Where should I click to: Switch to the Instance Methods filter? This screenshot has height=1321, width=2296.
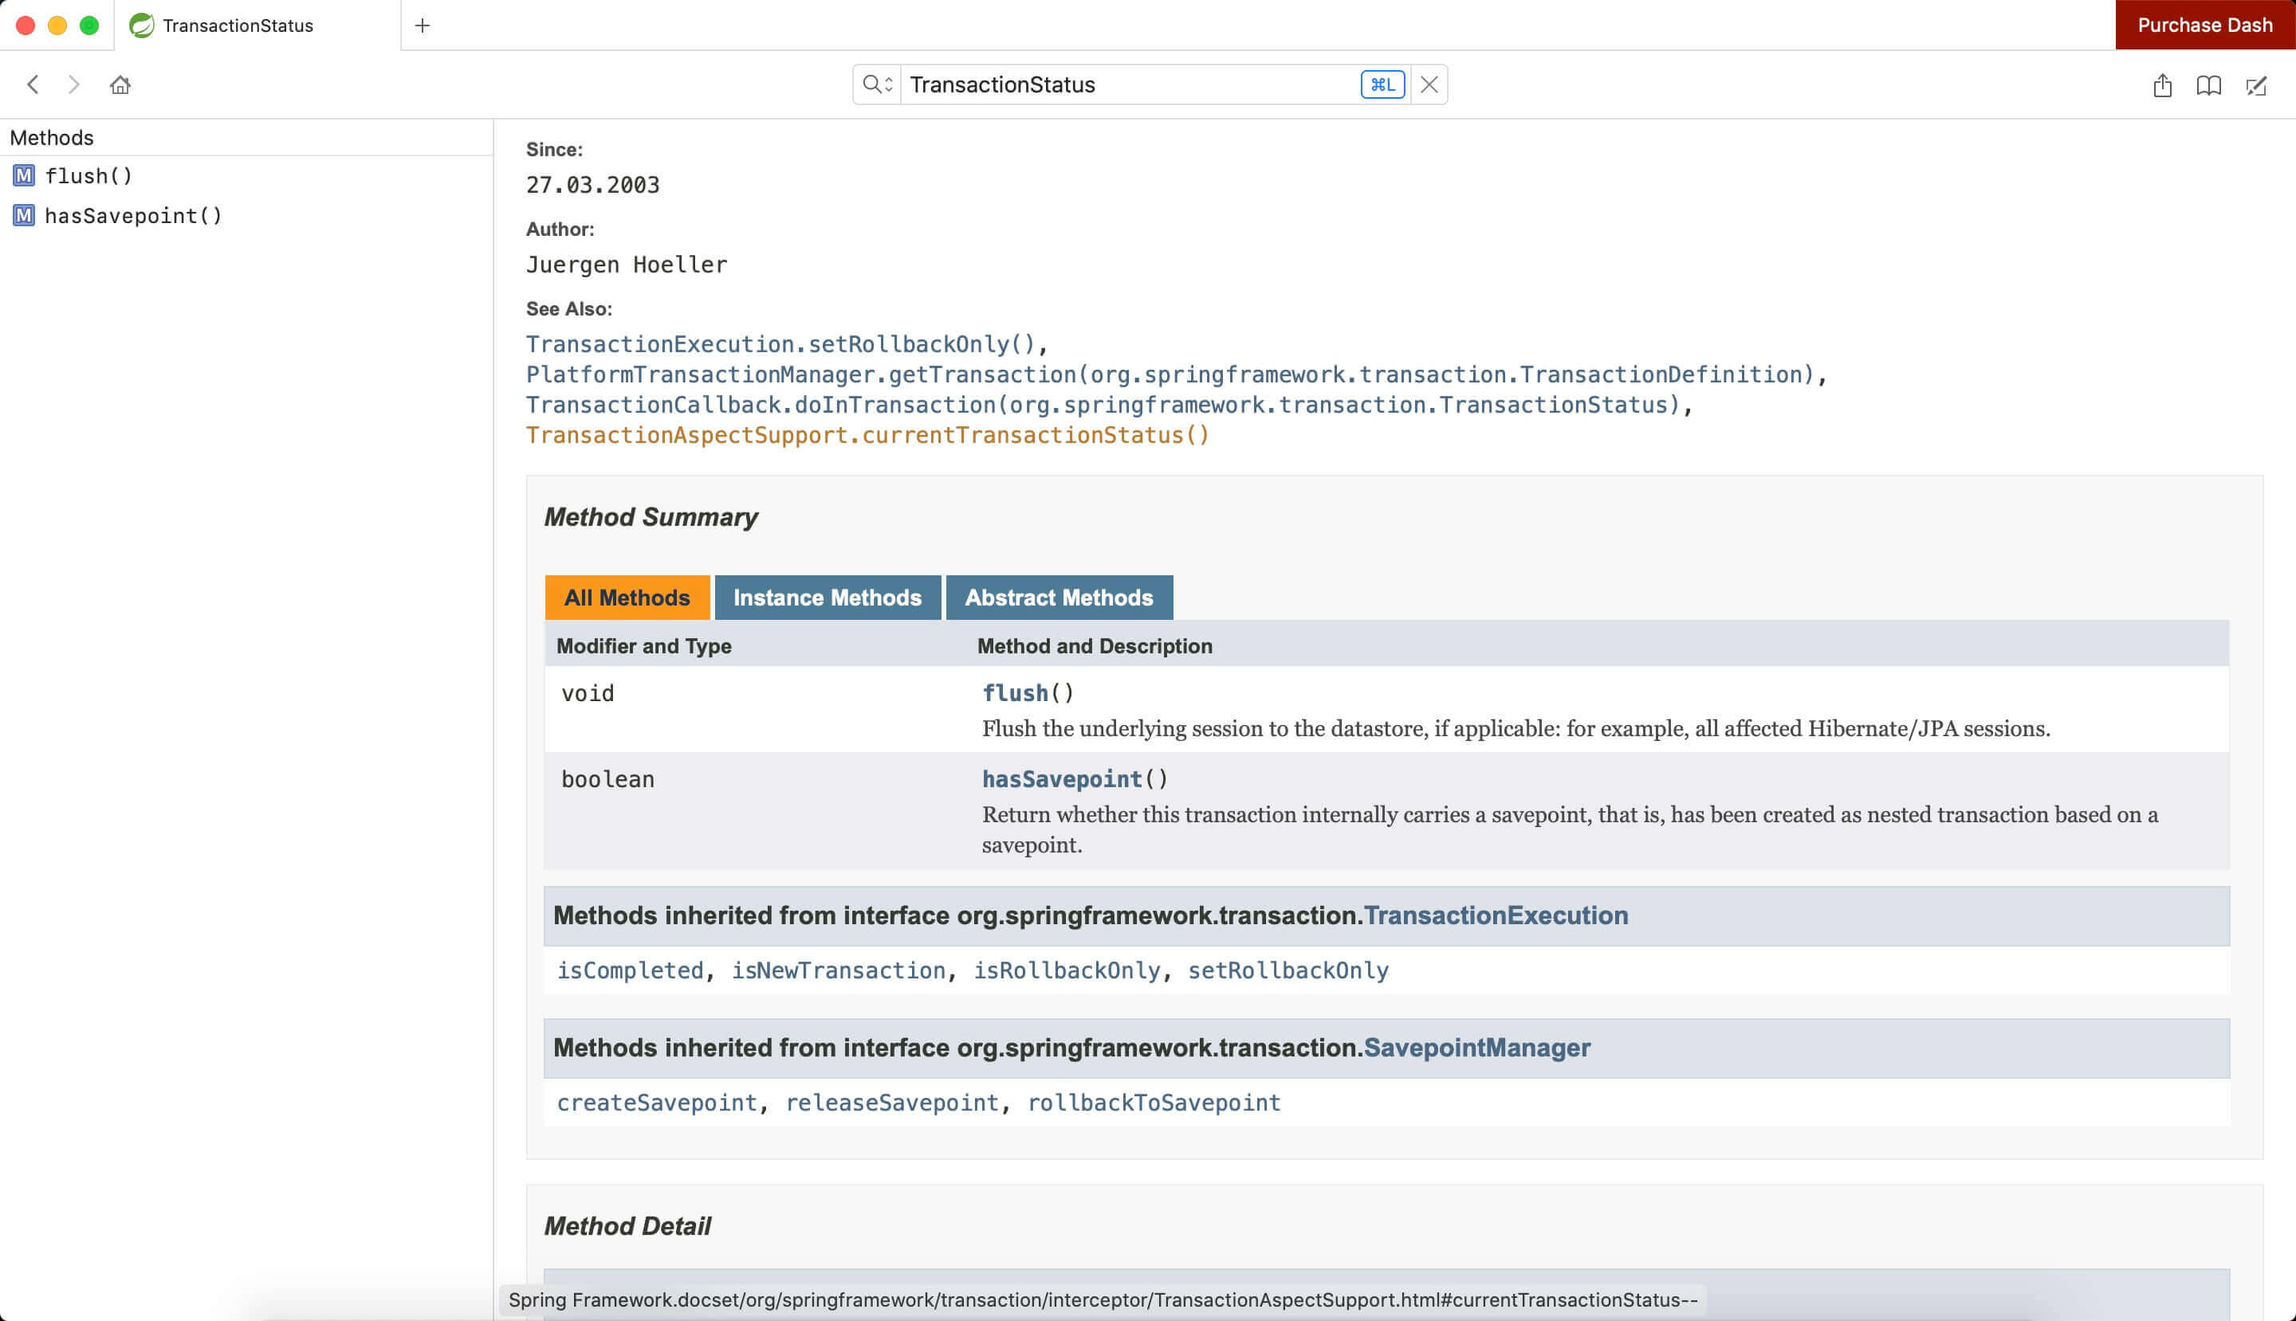pos(827,597)
